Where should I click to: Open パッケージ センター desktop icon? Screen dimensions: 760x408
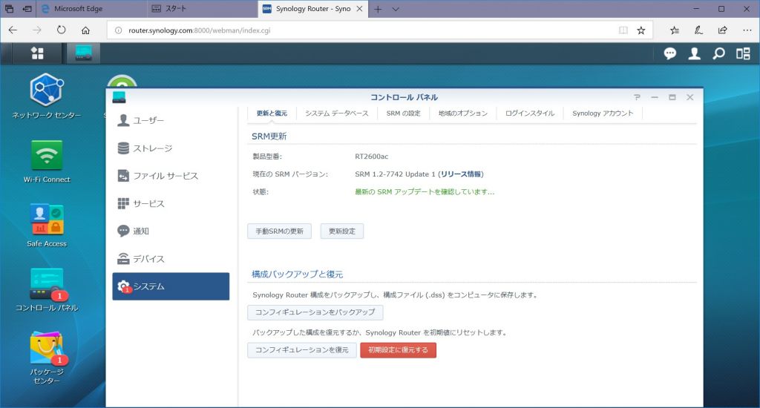[47, 358]
